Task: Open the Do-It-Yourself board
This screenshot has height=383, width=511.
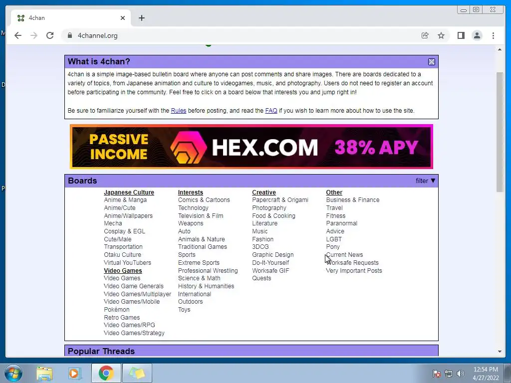Action: pos(270,263)
